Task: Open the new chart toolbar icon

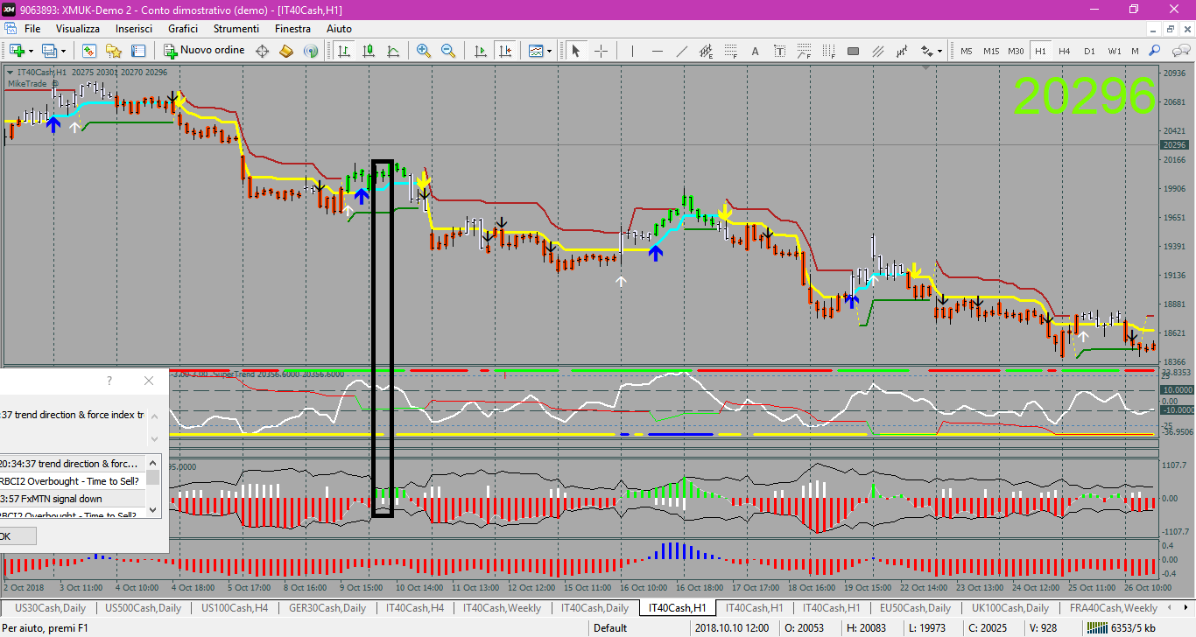Action: 17,51
